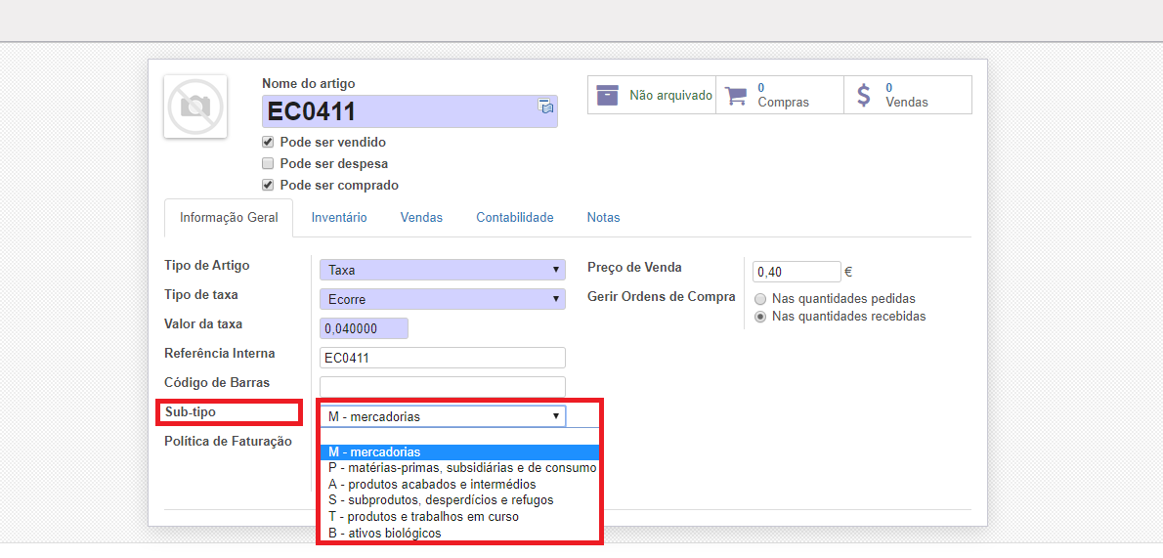The image size is (1163, 558).
Task: Choose P - matérias-primas option from list
Action: tap(461, 468)
